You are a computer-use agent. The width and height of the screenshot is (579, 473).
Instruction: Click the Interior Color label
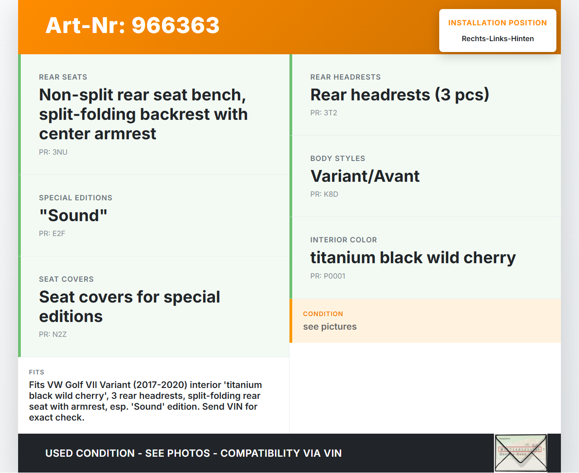point(343,240)
